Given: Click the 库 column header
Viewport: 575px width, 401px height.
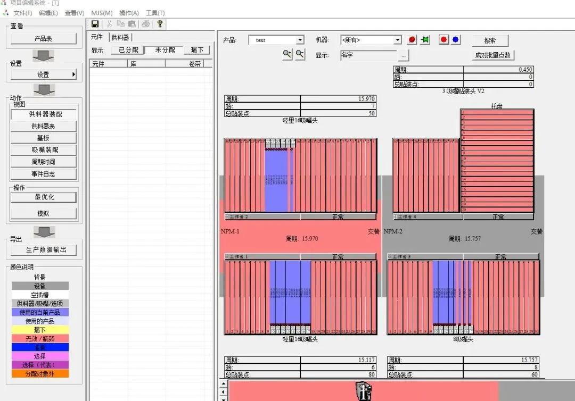Looking at the screenshot, I should coord(146,64).
